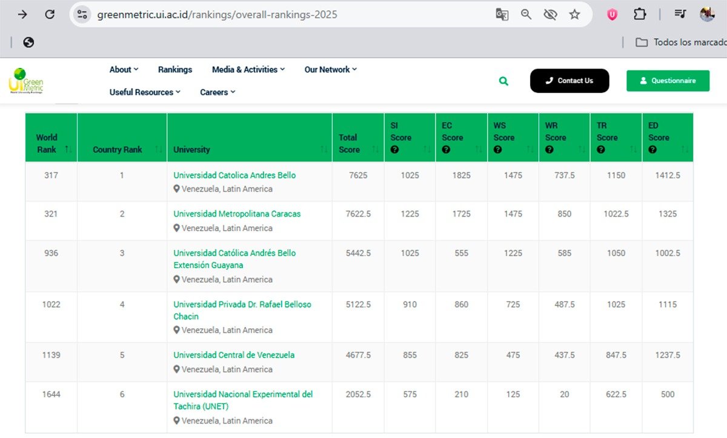Select EC score 1825
Viewport: 727px width, 438px height.
(461, 175)
